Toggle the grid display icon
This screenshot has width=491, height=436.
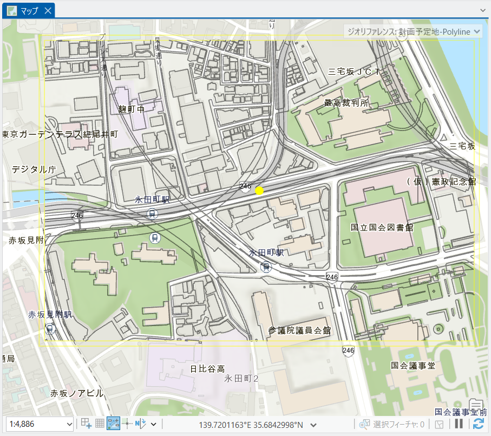(100, 424)
